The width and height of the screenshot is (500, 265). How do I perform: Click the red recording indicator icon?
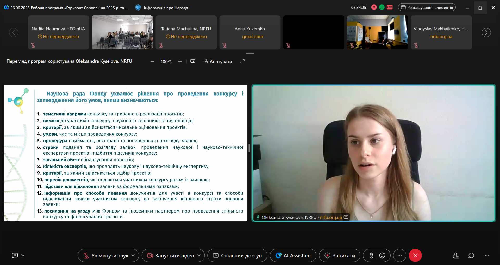[374, 7]
